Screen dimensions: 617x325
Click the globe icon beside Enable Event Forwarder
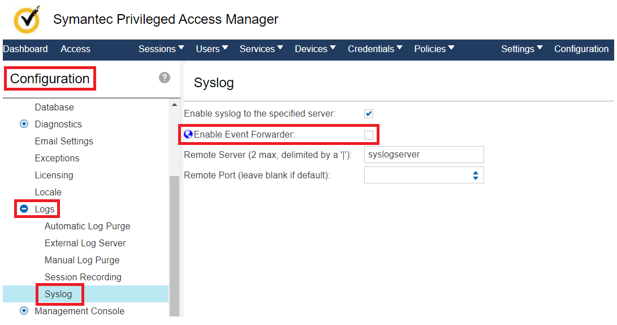[188, 135]
